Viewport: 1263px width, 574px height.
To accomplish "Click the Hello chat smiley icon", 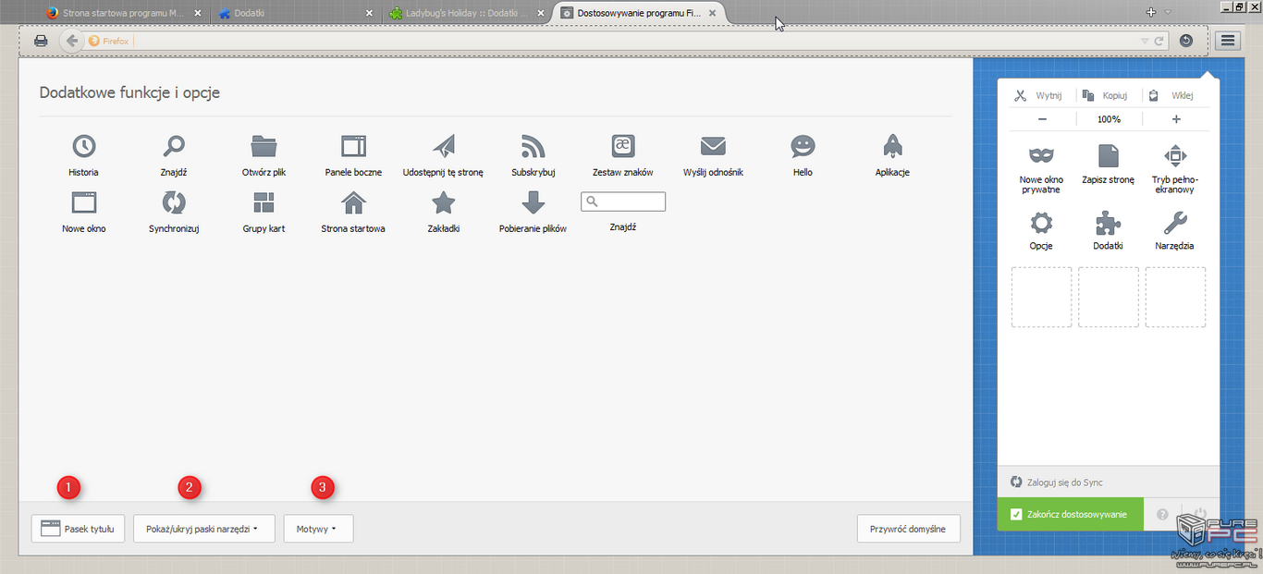I will coord(803,146).
